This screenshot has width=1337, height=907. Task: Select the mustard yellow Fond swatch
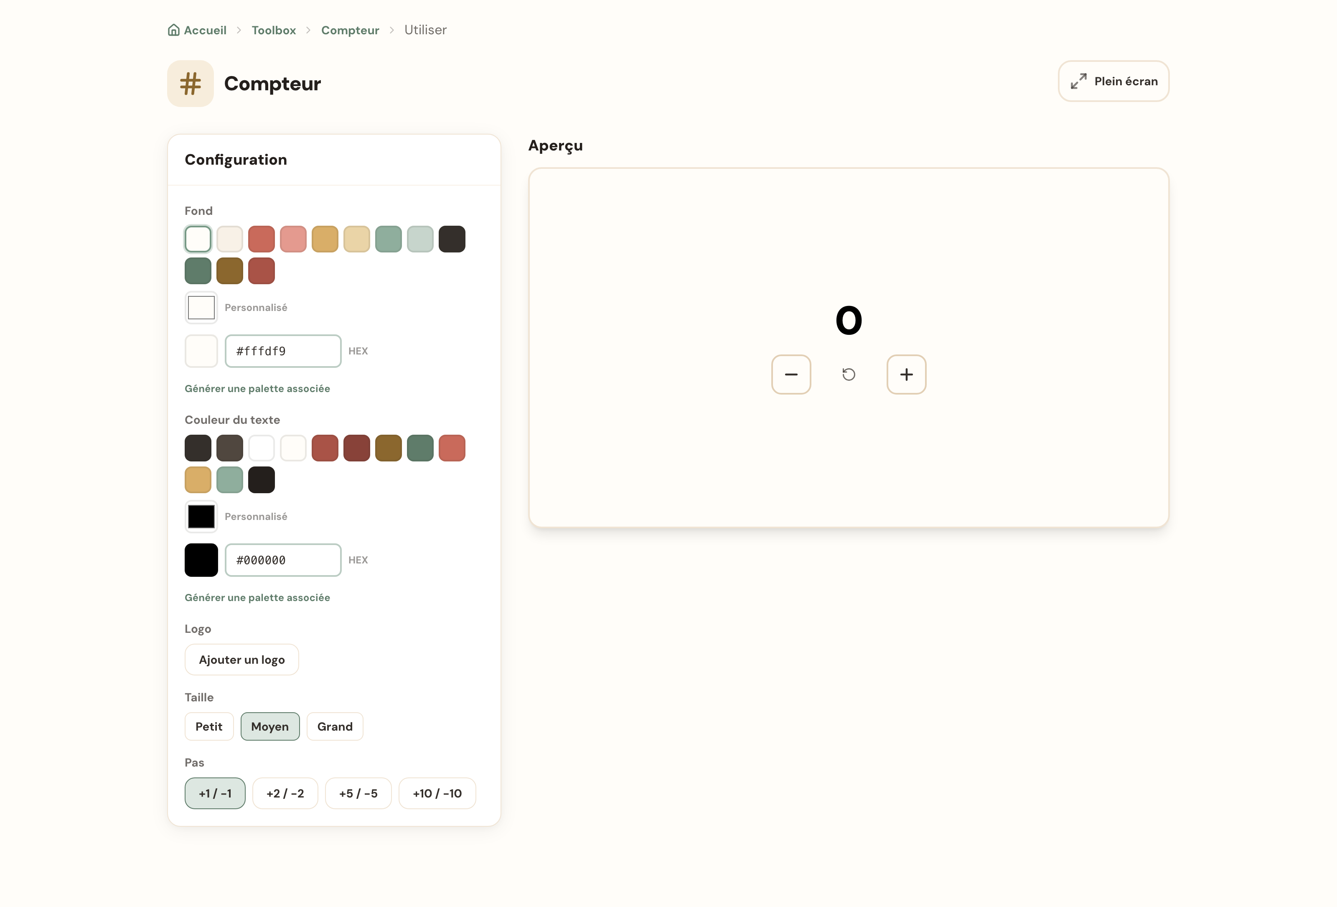[x=325, y=239]
